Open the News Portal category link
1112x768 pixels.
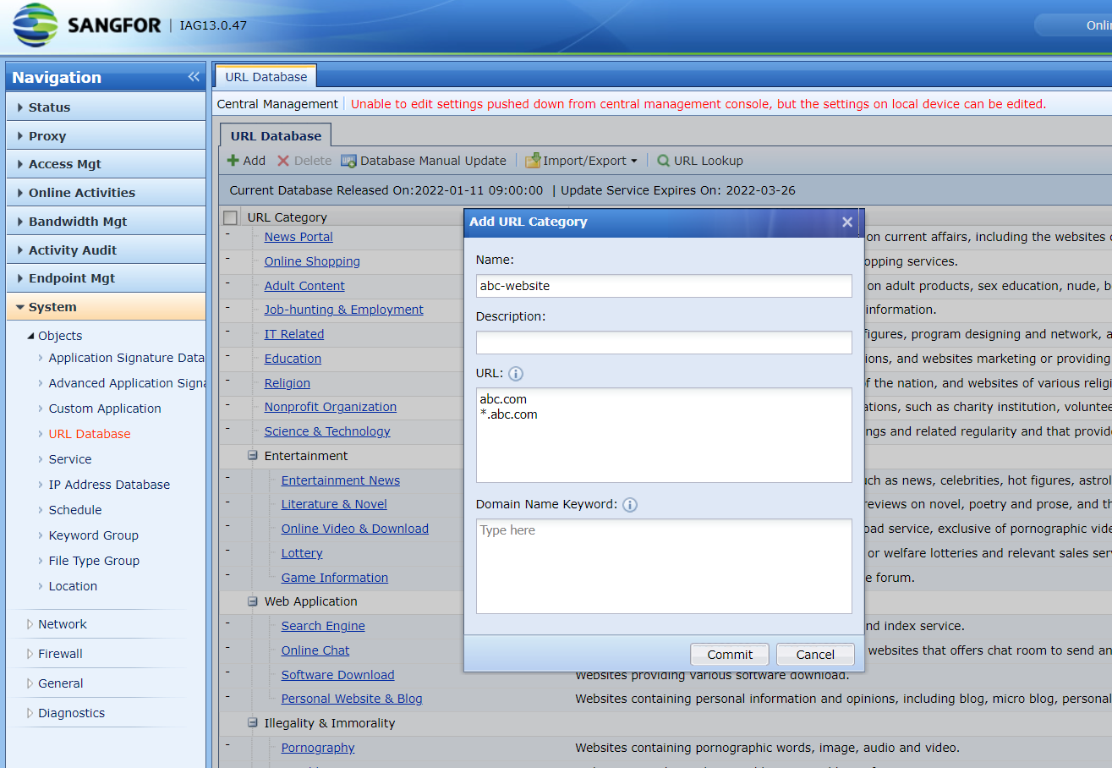pos(299,237)
